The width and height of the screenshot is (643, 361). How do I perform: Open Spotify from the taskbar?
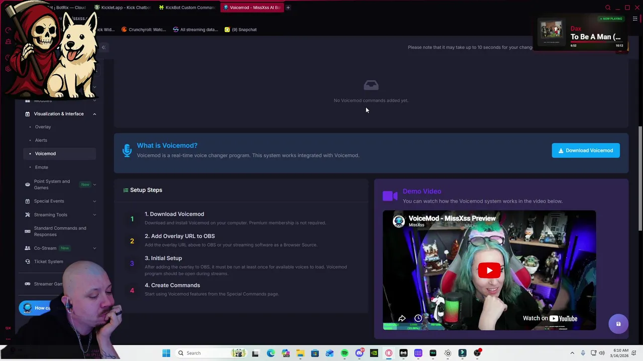(345, 353)
